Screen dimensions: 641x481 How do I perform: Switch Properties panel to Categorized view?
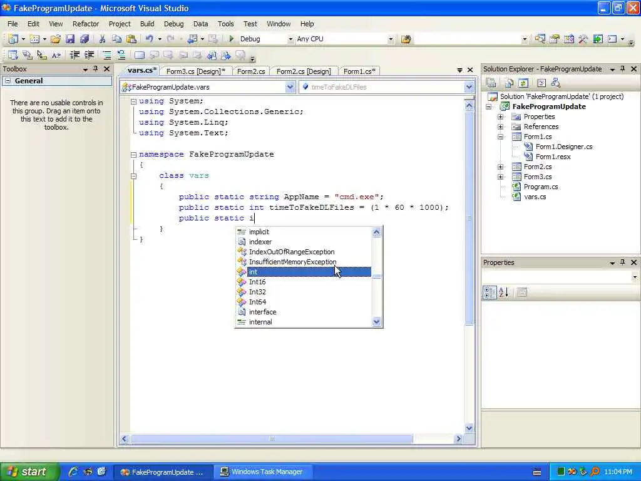tap(490, 292)
